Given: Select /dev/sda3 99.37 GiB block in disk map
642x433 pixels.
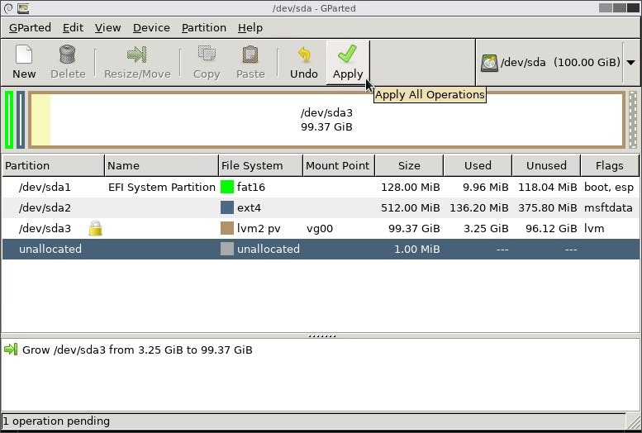Looking at the screenshot, I should (x=326, y=120).
